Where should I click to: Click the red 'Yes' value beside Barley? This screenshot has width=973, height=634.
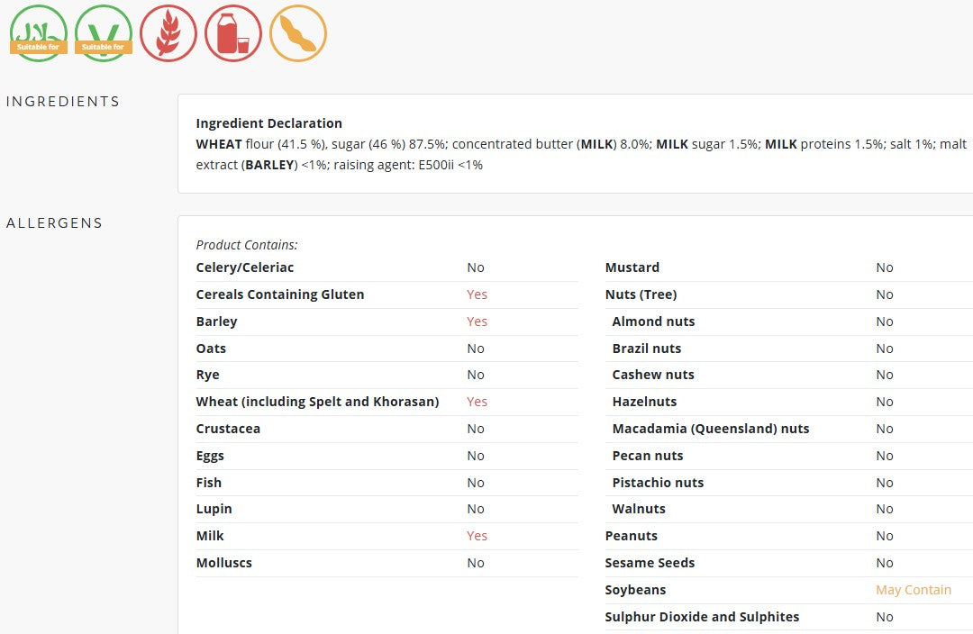pos(477,322)
